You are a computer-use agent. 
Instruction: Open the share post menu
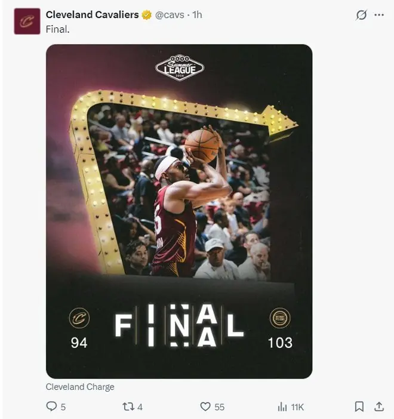click(378, 406)
